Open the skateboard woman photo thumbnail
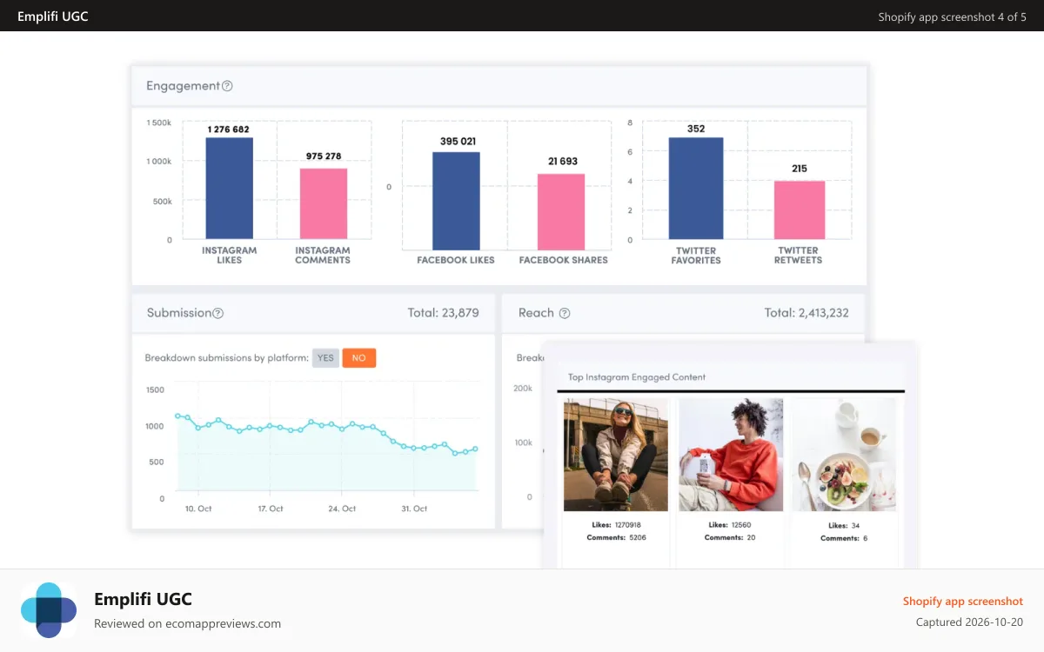This screenshot has height=652, width=1044. (x=616, y=455)
